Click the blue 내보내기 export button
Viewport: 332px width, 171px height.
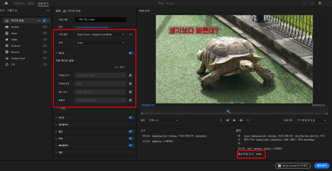pos(322,166)
